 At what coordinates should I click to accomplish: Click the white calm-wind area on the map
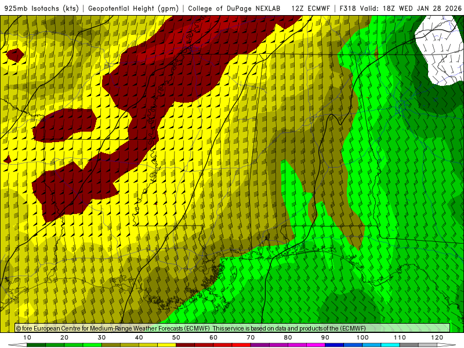441,50
